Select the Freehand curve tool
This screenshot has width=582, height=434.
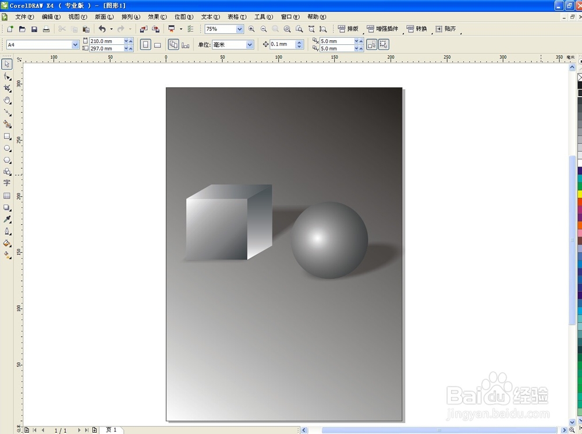click(x=7, y=112)
